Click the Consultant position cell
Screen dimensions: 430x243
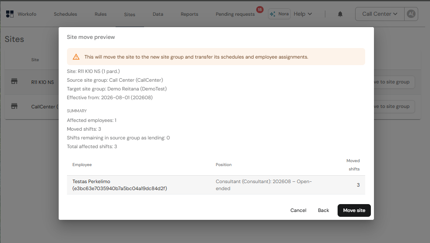point(264,185)
